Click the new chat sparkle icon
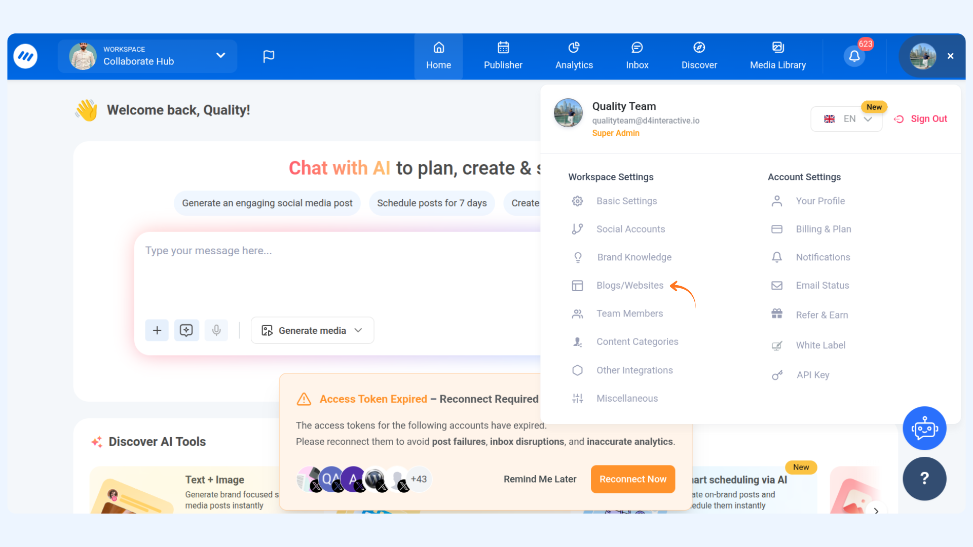 pyautogui.click(x=186, y=330)
